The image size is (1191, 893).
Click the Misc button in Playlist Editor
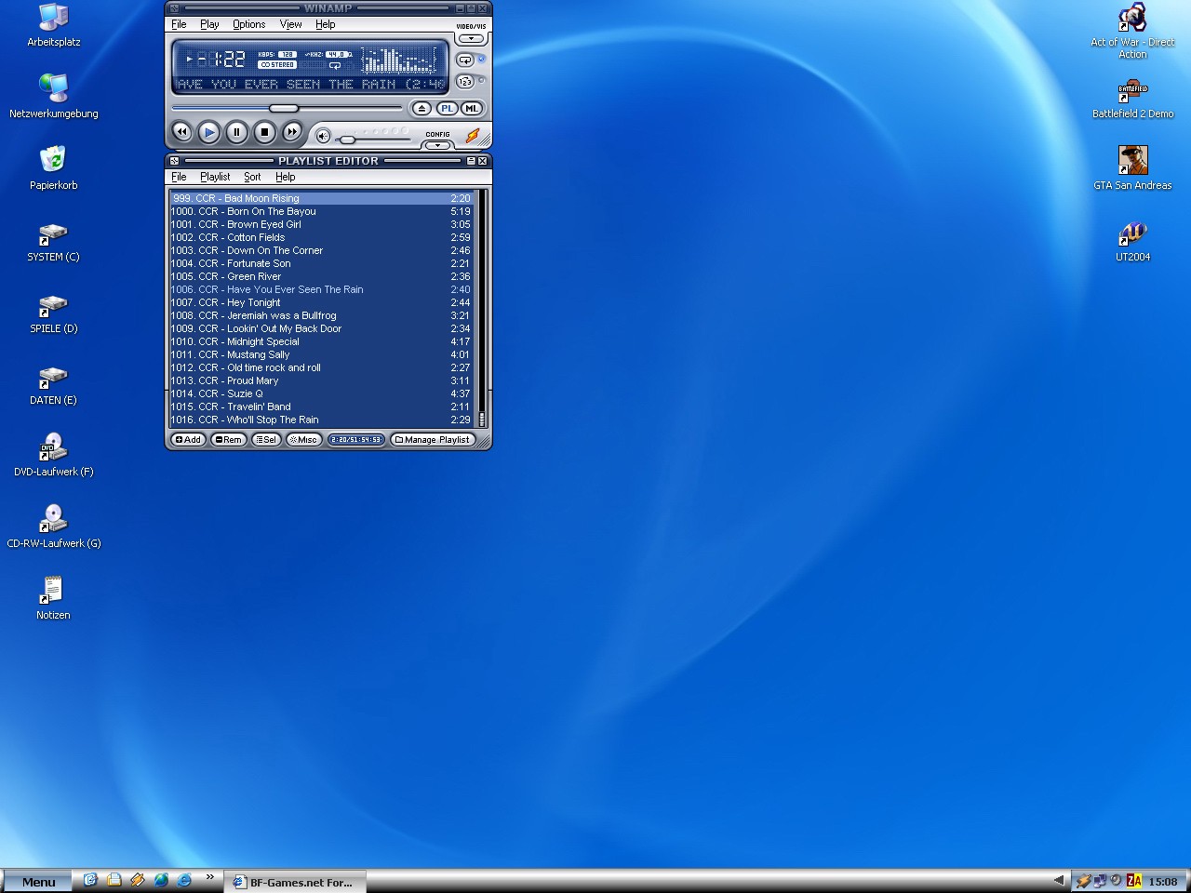click(x=303, y=440)
